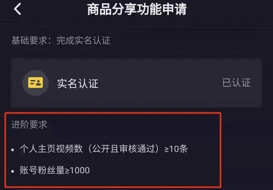The image size is (273, 190).
Task: Click the 基础要求：完成实名认证 heading
Action: [61, 40]
